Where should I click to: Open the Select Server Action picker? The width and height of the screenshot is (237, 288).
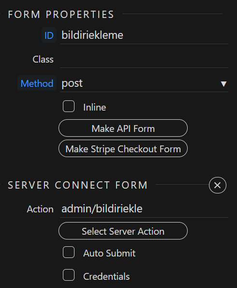point(123,231)
